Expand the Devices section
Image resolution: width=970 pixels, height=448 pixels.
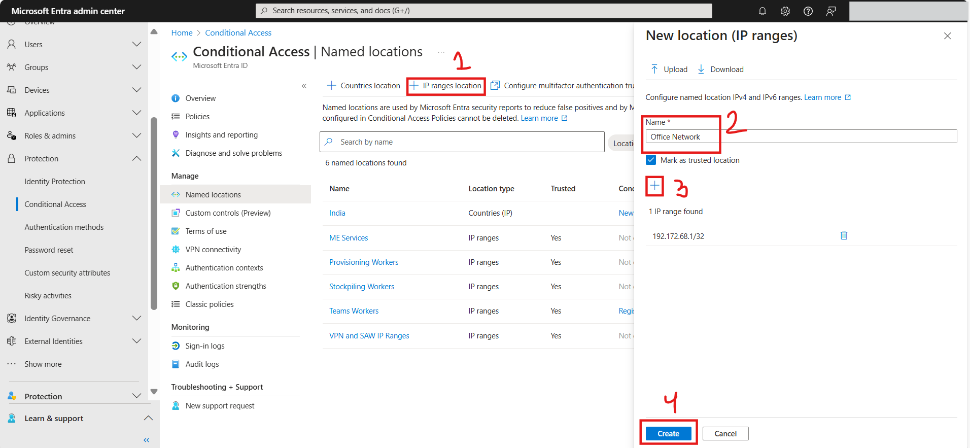coord(136,90)
